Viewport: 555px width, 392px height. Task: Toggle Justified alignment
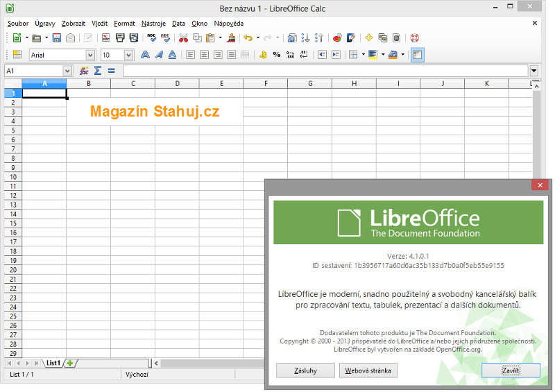(232, 55)
